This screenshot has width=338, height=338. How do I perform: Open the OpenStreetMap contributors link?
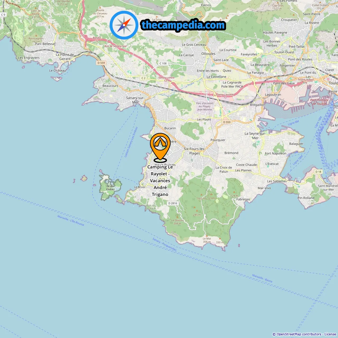click(299, 334)
